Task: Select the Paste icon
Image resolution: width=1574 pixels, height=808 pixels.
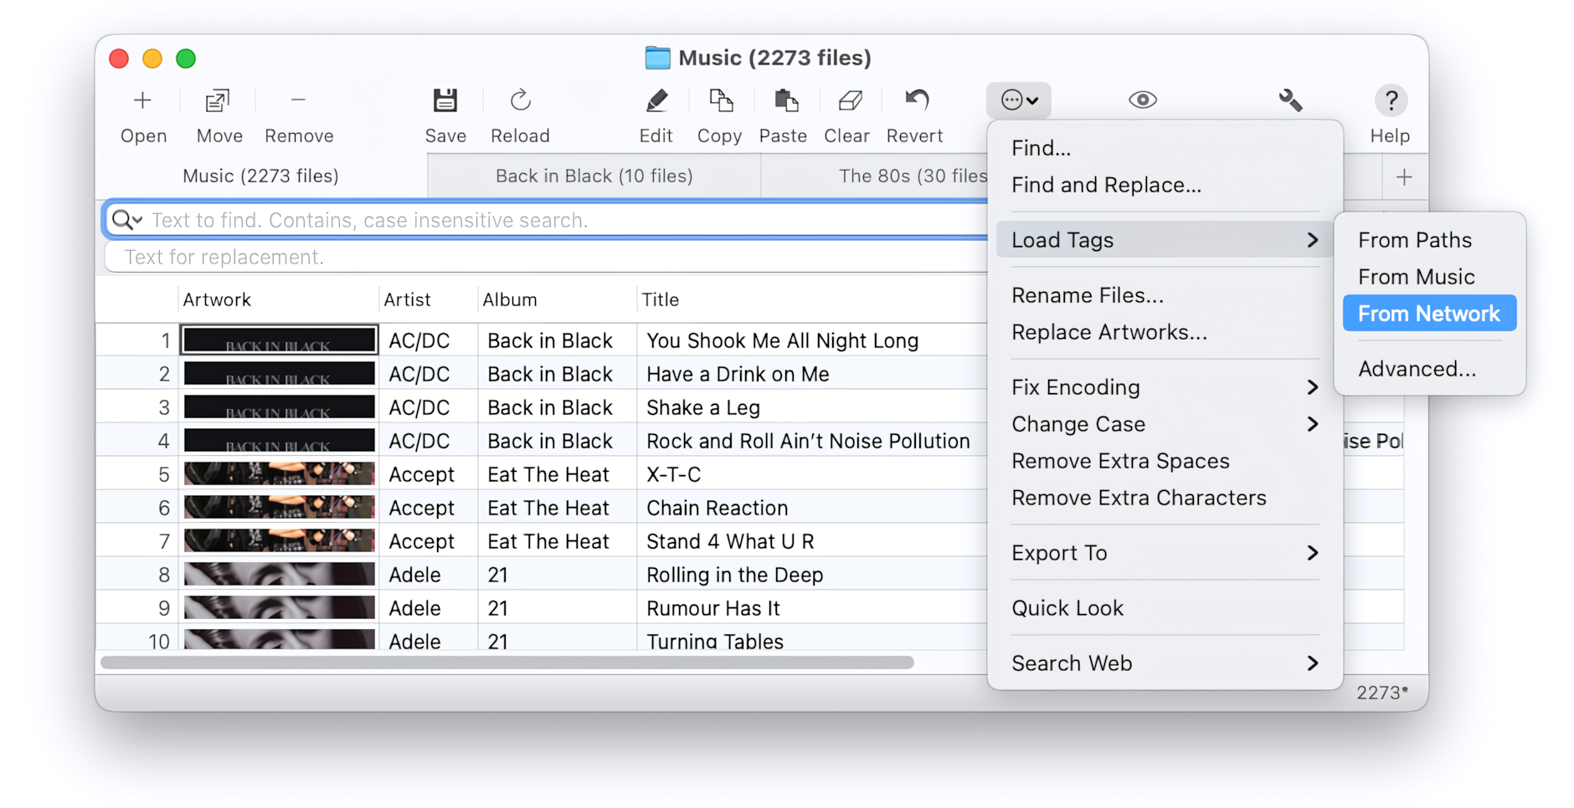Action: (x=784, y=100)
